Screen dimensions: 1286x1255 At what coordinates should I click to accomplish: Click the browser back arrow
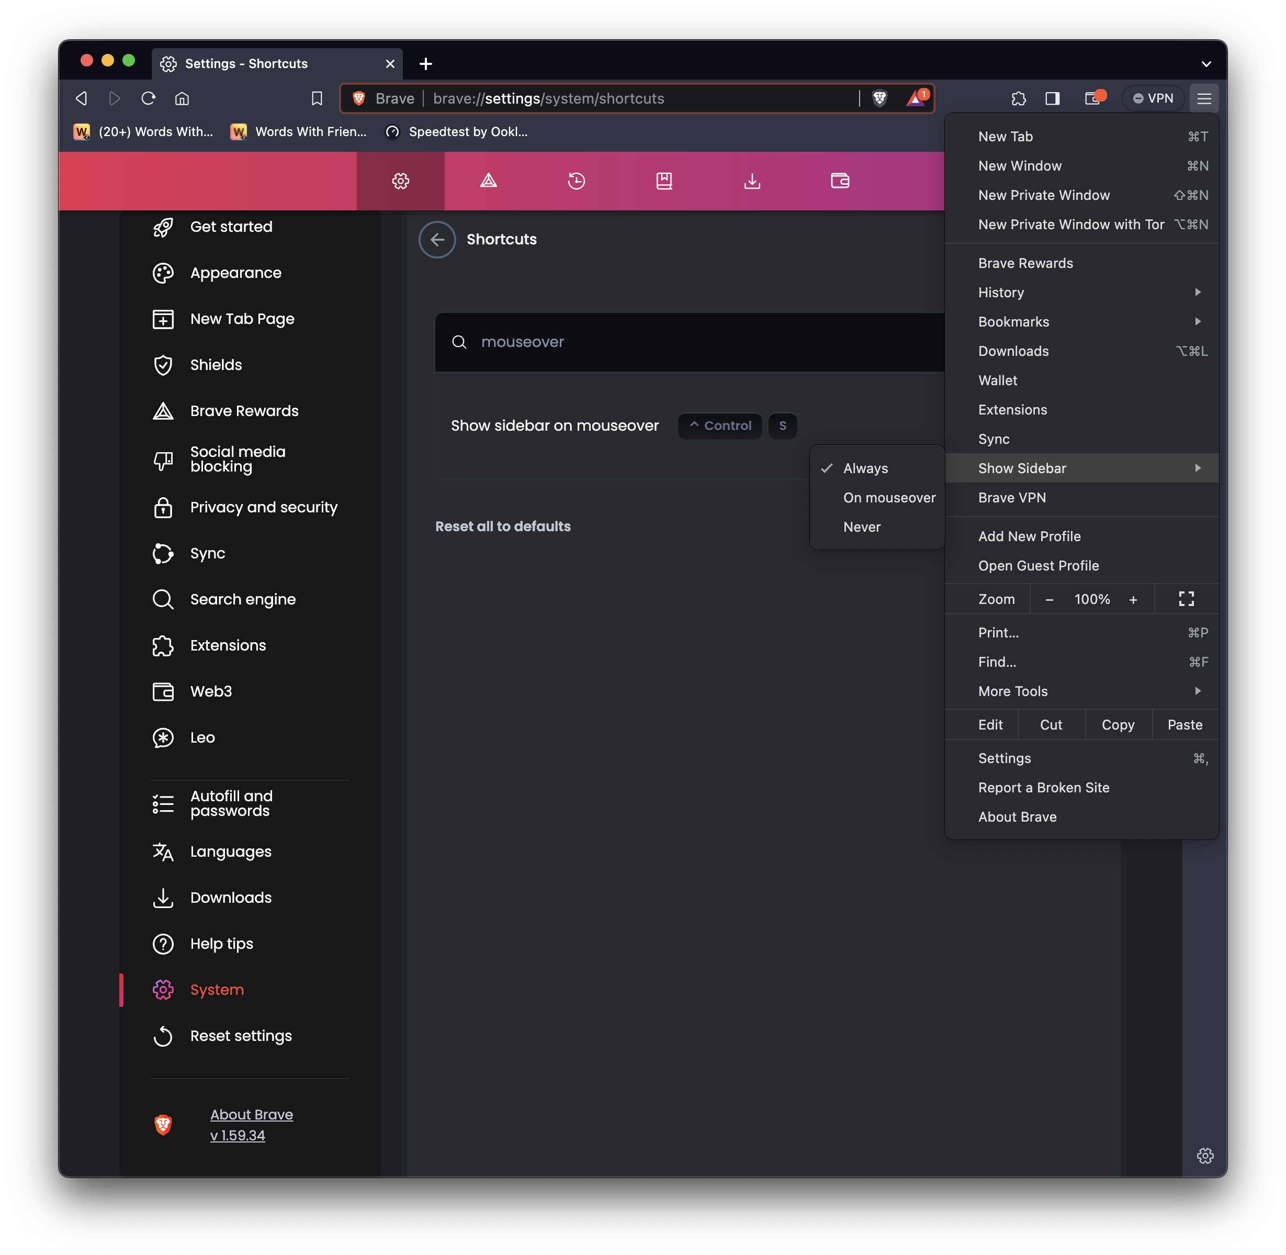tap(81, 98)
